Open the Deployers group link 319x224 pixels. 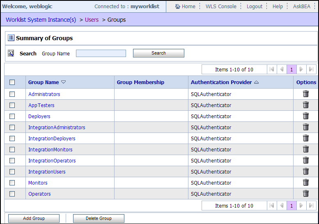(39, 116)
